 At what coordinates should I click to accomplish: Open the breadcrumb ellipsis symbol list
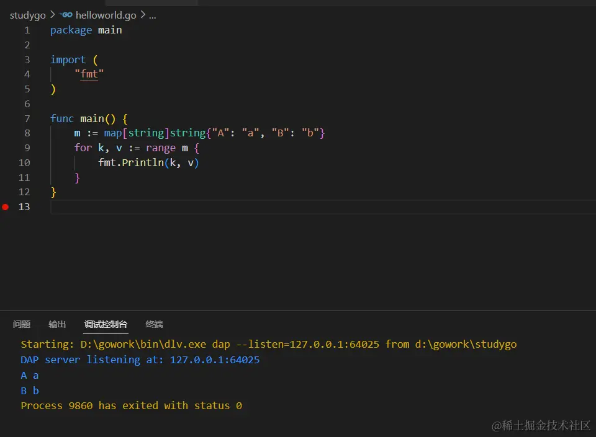153,16
